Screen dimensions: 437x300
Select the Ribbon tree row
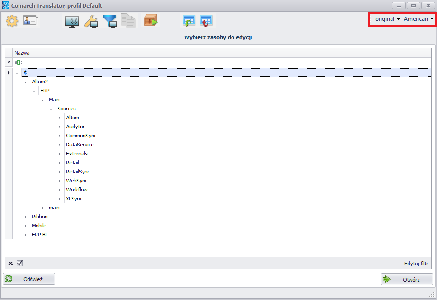point(231,217)
